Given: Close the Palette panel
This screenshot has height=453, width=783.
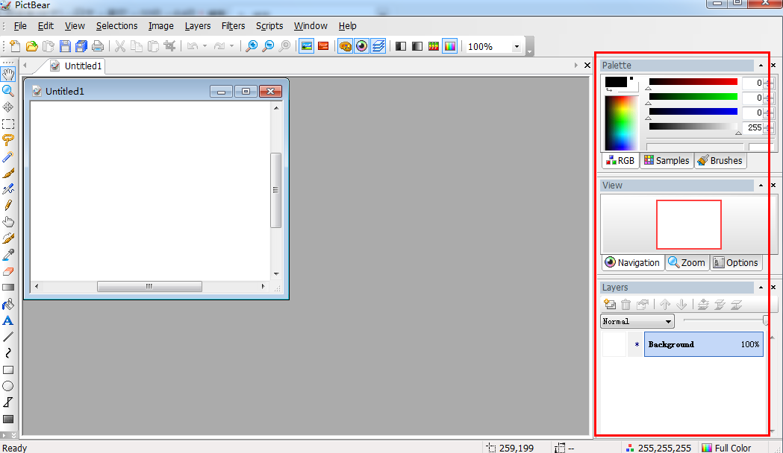Looking at the screenshot, I should pos(773,66).
